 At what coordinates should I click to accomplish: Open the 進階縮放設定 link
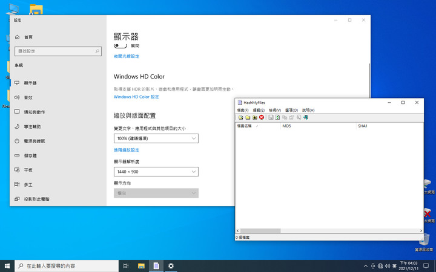pyautogui.click(x=127, y=150)
